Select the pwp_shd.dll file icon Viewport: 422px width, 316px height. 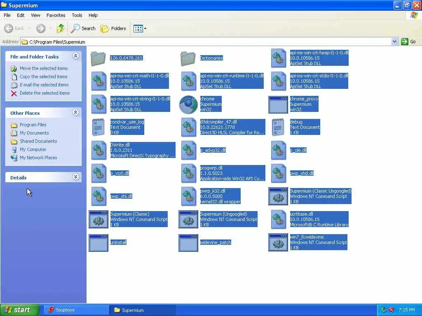click(279, 173)
